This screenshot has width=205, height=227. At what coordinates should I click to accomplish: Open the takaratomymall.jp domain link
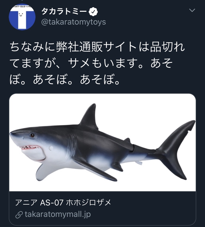point(57,214)
